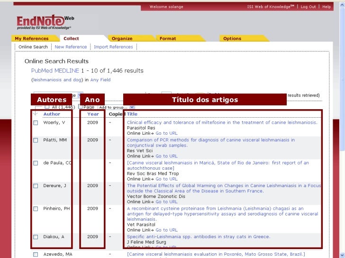Click the EndNote Web logo
This screenshot has height=258, width=345.
tap(45, 22)
